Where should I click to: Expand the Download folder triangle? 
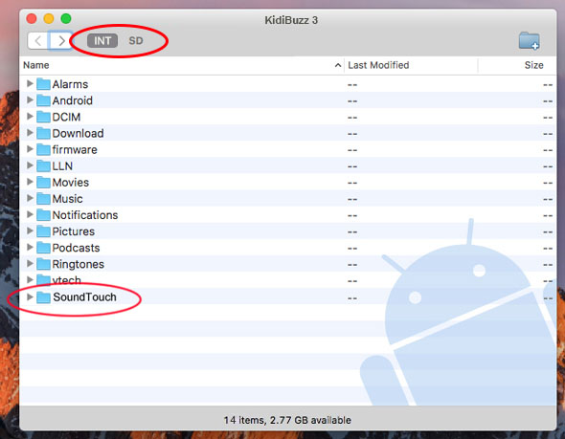(30, 133)
